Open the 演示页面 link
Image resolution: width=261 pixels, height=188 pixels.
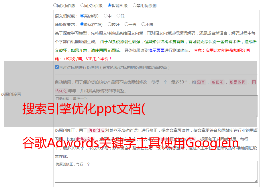(156, 50)
